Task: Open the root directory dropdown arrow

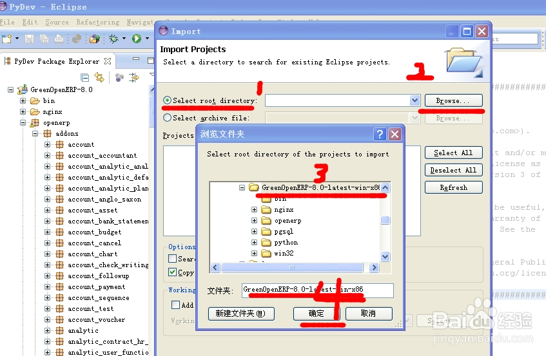Action: (414, 100)
